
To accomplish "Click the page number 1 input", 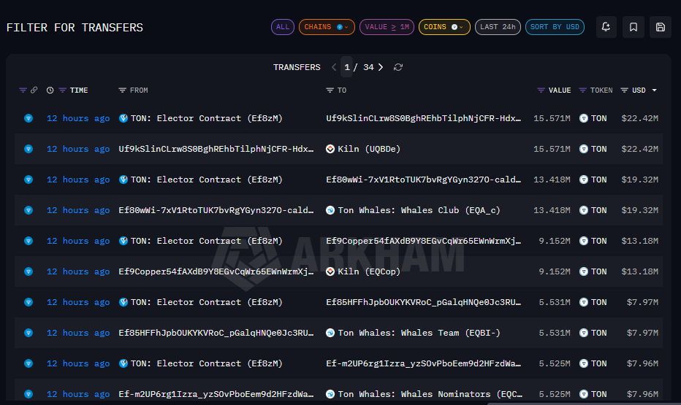I will point(347,67).
